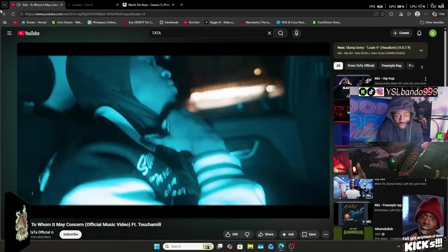This screenshot has width=448, height=252.
Task: Open the Mix - Freestyle rap thumbnail
Action: (353, 213)
